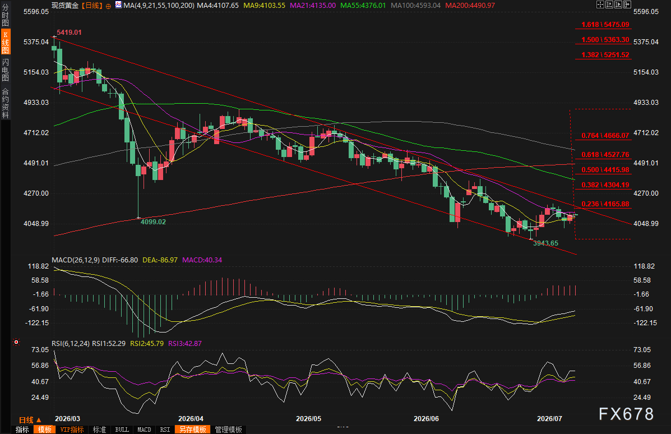Open the 合约资料 sidebar tab

5,103
